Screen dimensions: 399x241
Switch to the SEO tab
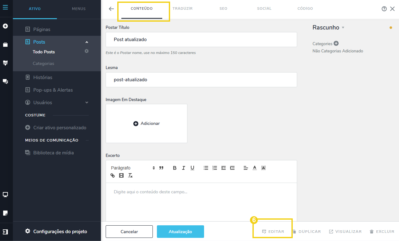click(x=223, y=8)
